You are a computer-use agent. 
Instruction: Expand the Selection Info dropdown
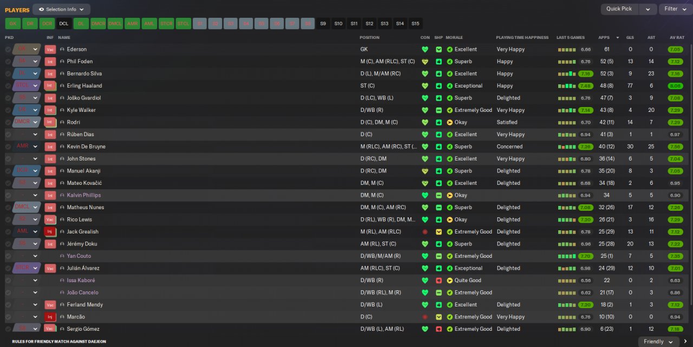tap(61, 9)
